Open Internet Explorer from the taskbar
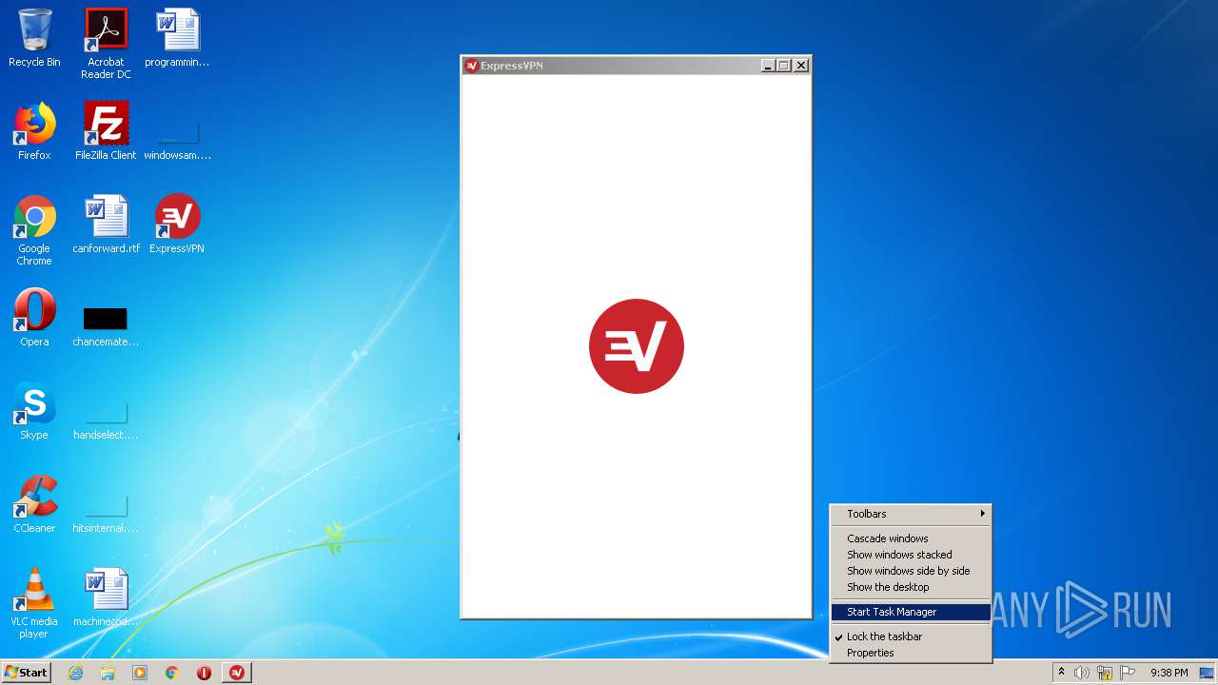 (x=75, y=673)
